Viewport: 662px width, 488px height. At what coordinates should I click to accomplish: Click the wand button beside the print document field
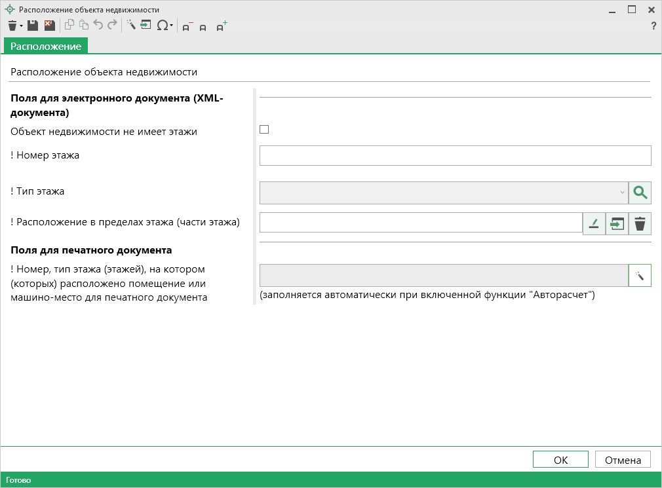(x=640, y=276)
